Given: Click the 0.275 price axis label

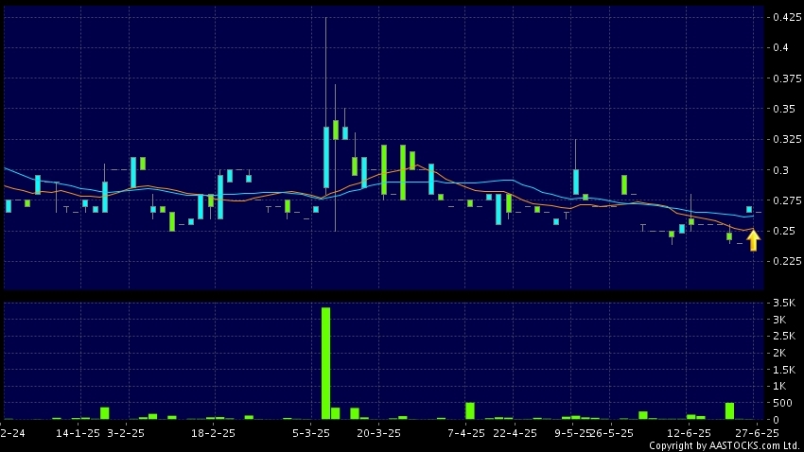Looking at the screenshot, I should pos(787,200).
